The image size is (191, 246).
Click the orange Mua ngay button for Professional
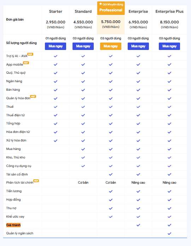point(110,46)
